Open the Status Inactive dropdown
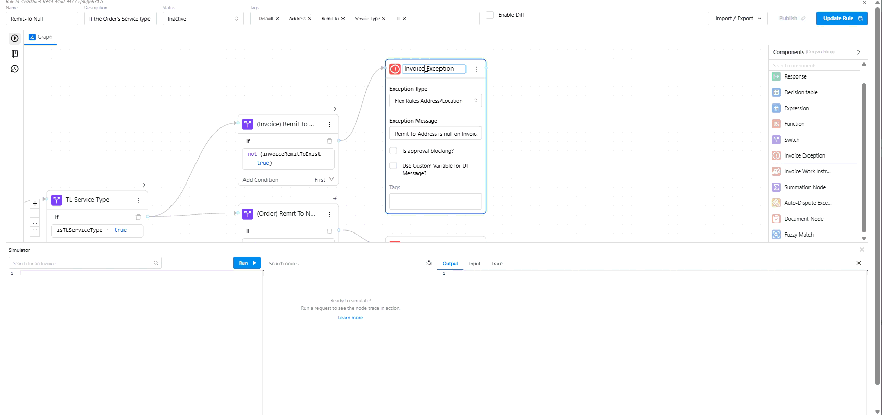This screenshot has height=415, width=882. [x=203, y=19]
